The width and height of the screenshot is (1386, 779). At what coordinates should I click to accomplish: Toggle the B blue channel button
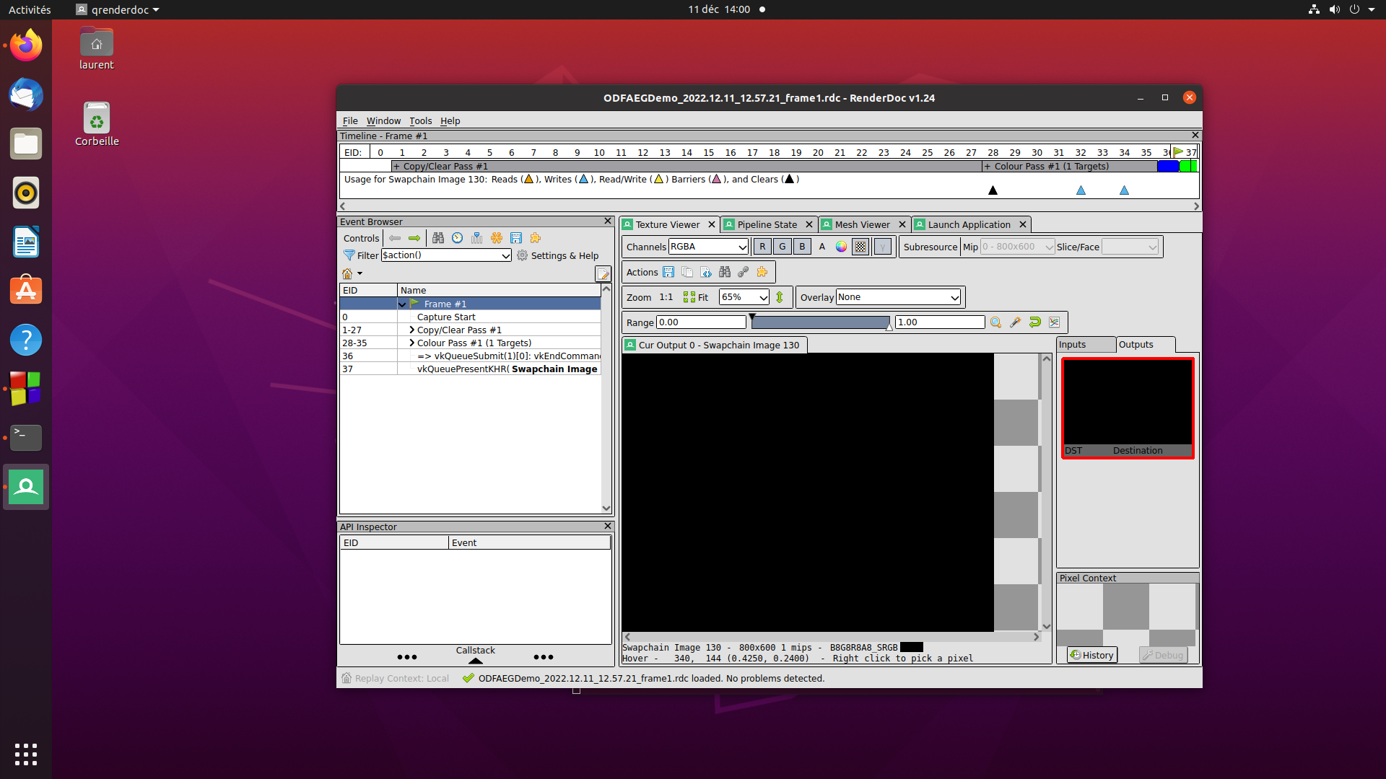tap(802, 247)
